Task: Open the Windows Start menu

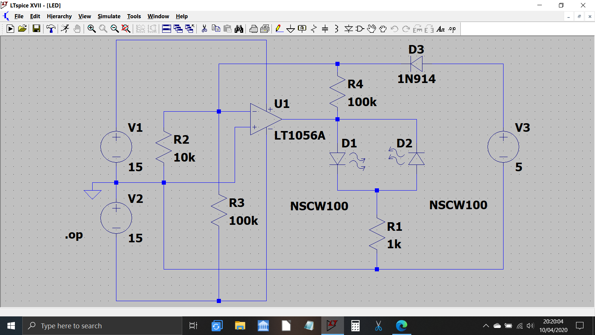Action: coord(11,326)
